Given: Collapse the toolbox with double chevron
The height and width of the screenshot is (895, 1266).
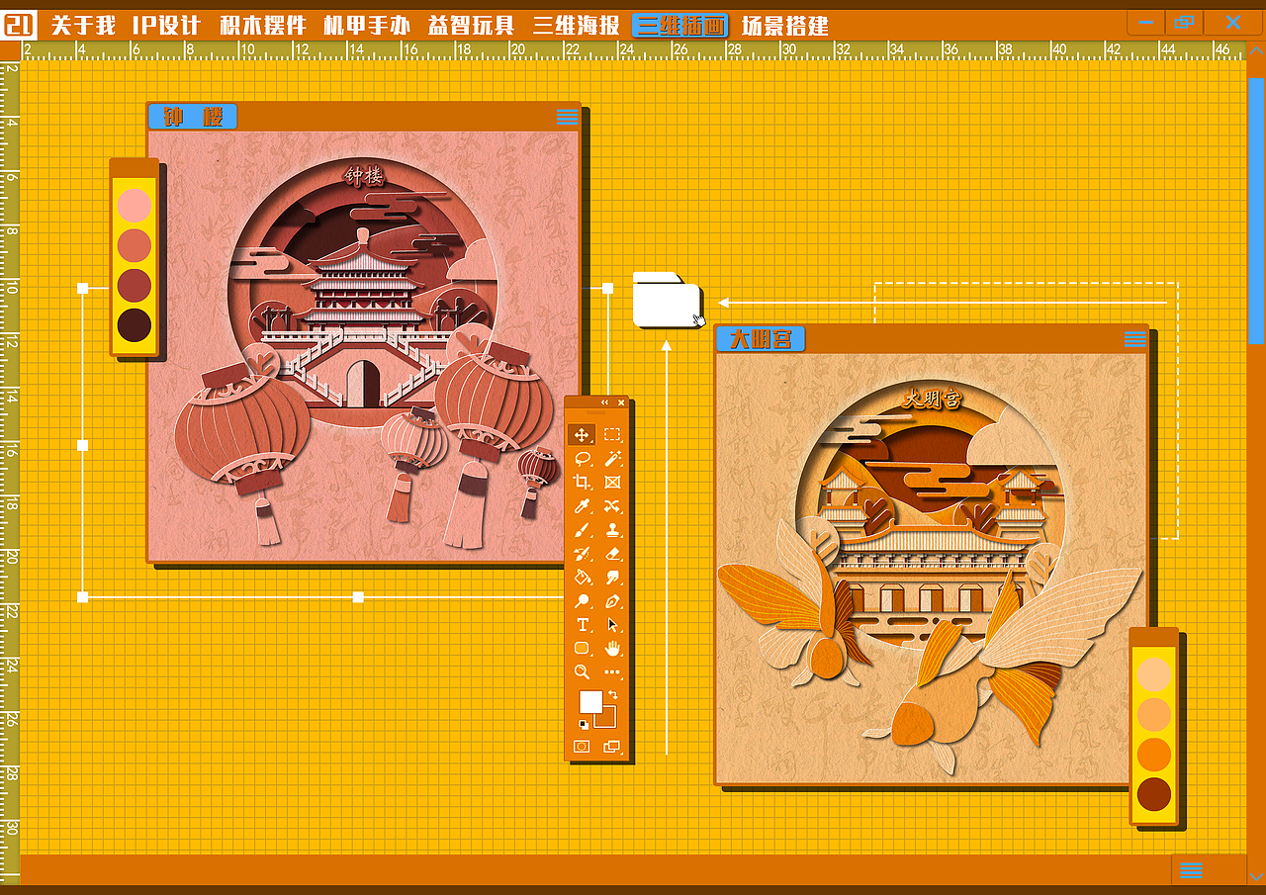Looking at the screenshot, I should click(605, 403).
